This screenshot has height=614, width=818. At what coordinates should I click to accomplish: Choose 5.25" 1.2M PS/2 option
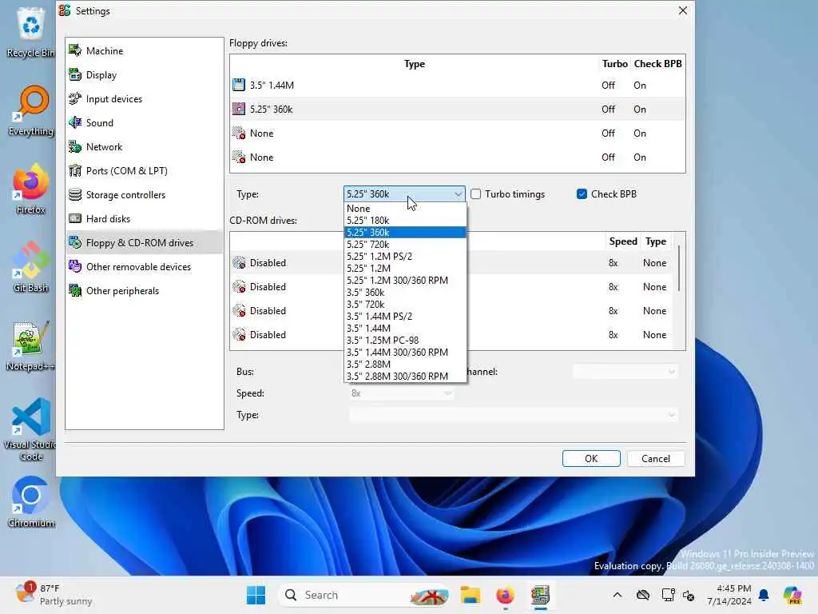tap(405, 257)
